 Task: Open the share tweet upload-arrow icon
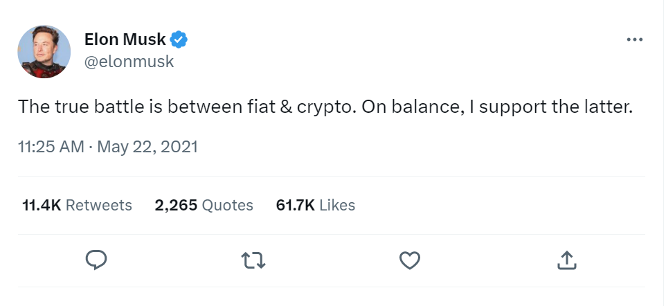coord(566,260)
